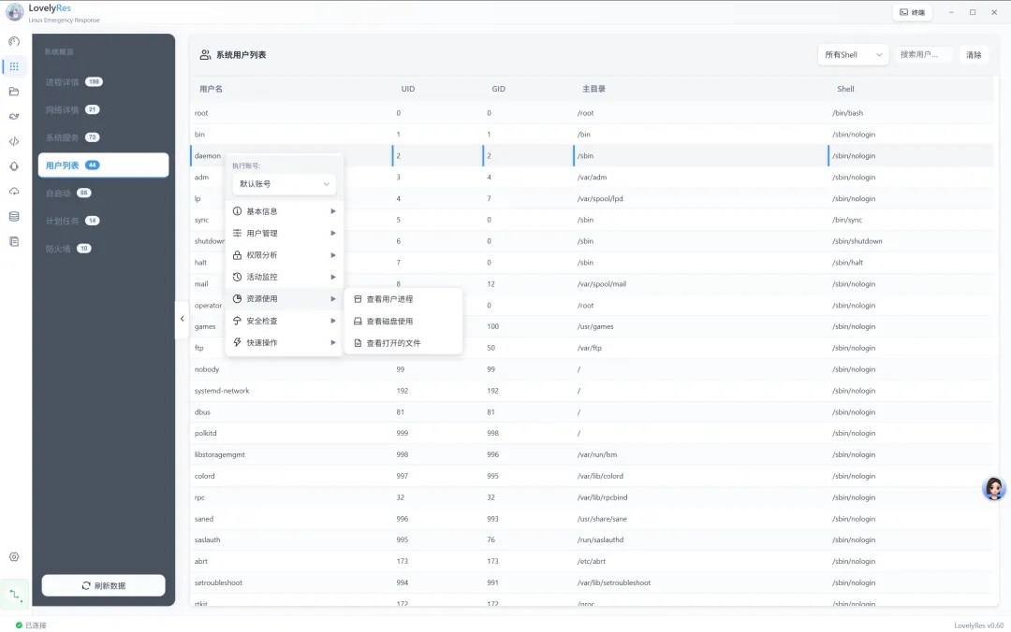Open the 防火墙 sidebar item
The height and width of the screenshot is (632, 1011).
(x=103, y=249)
